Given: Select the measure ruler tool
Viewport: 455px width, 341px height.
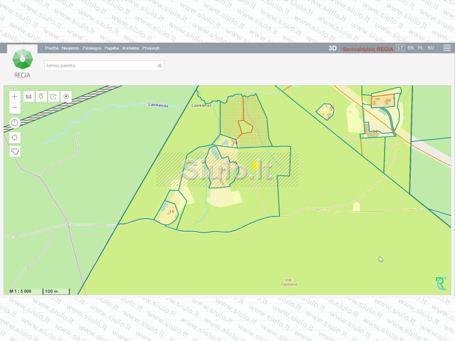Looking at the screenshot, I should pos(28,96).
